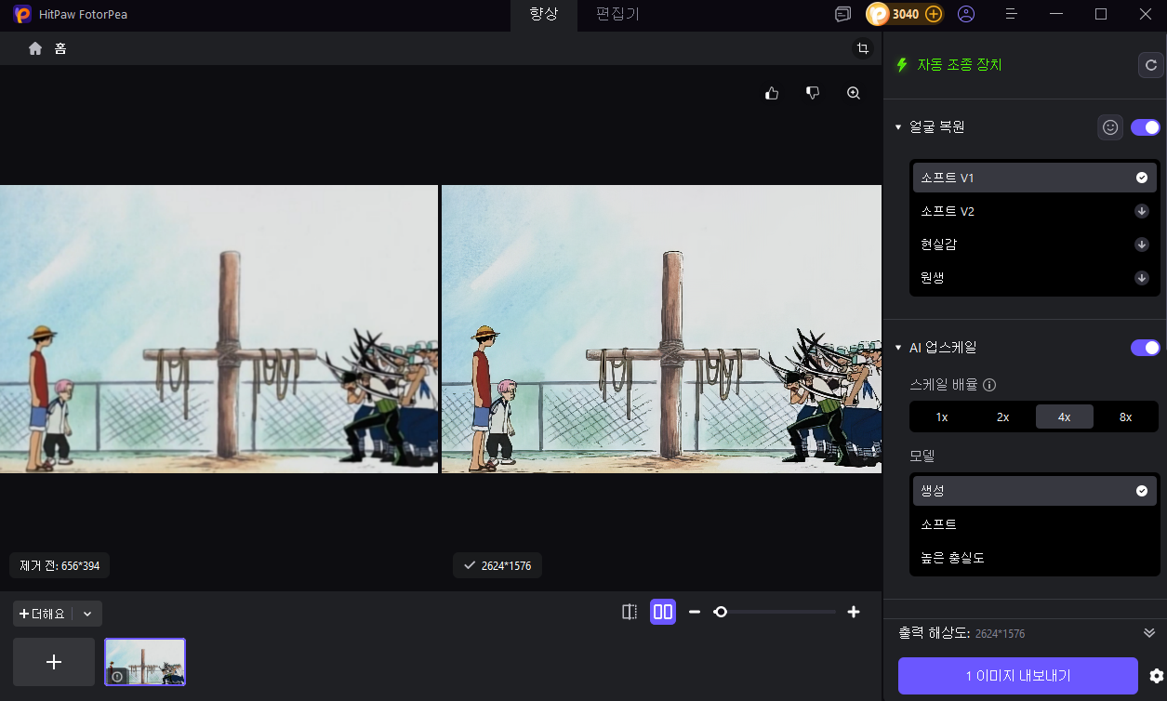Click the 모델 heading

tap(922, 456)
